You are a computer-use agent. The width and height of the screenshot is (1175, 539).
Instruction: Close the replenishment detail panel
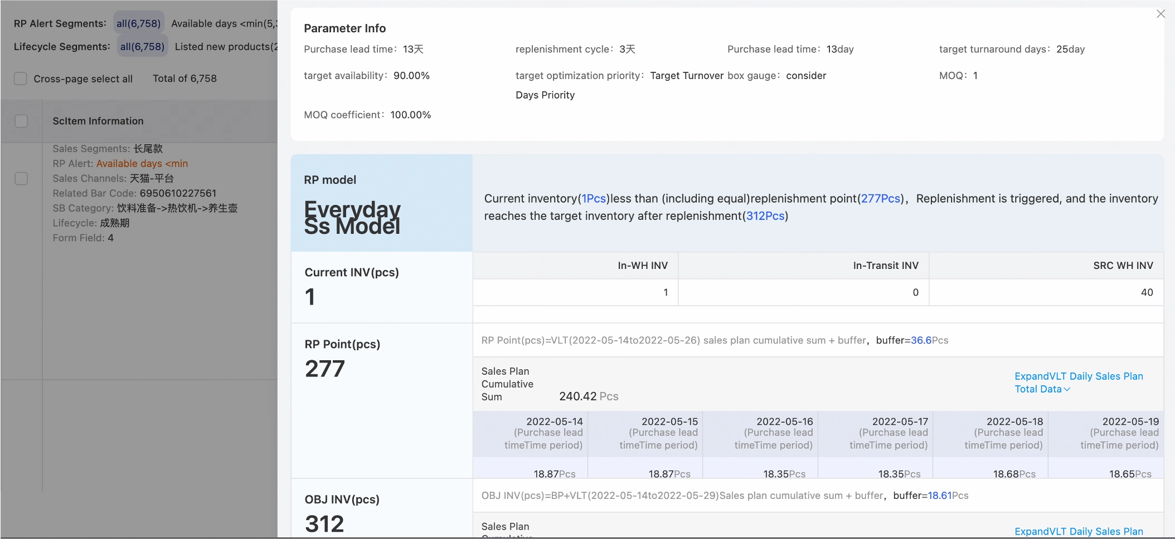point(1161,14)
